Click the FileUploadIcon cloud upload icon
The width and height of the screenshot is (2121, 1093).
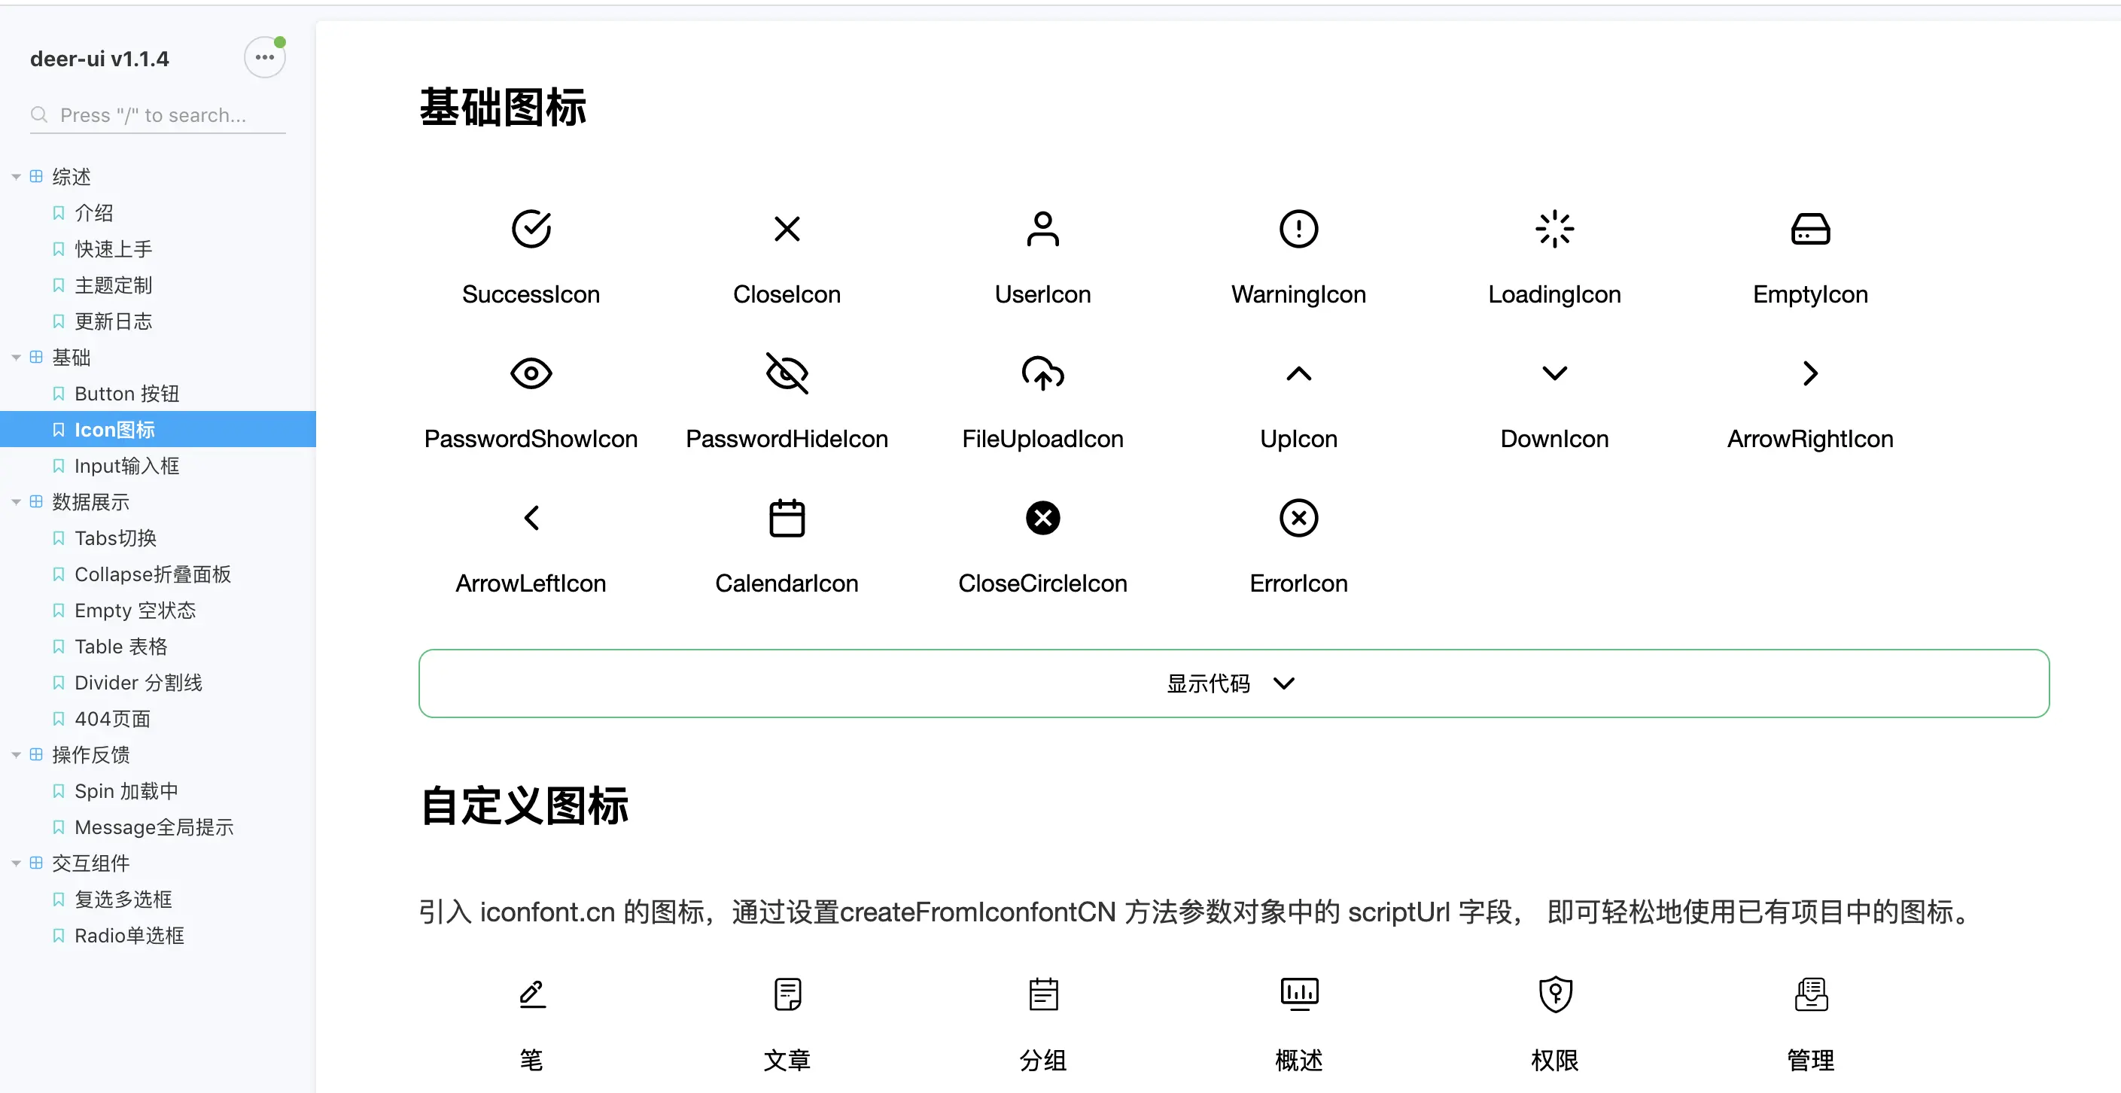click(1042, 373)
